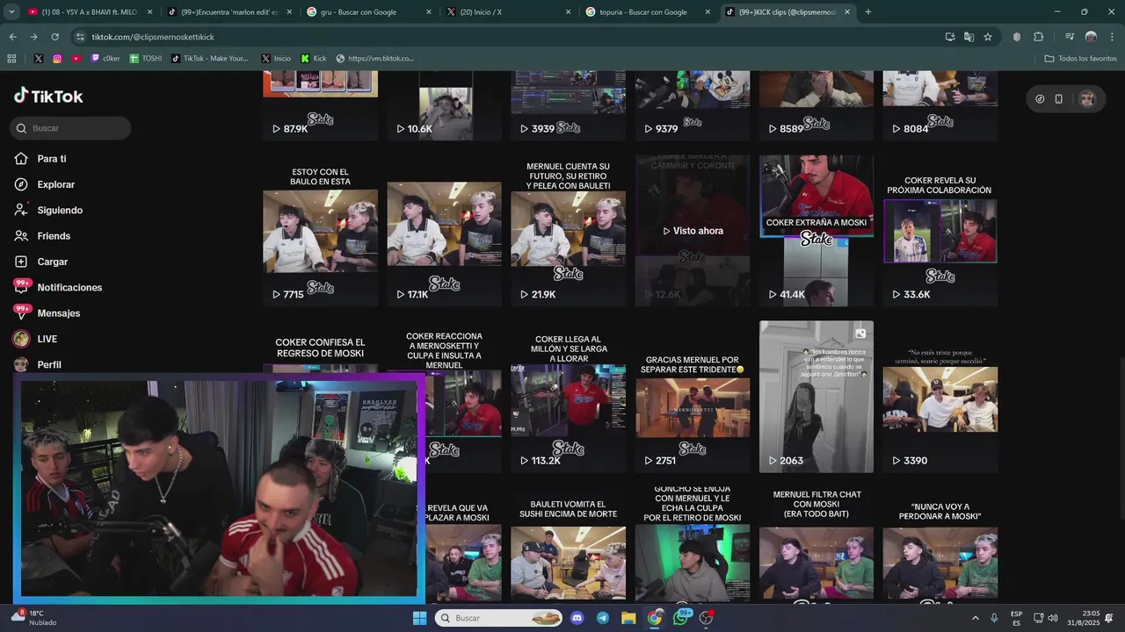
Task: Open WhatsApp from taskbar
Action: [681, 618]
